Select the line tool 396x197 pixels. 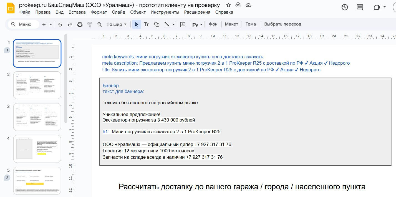coord(167,24)
